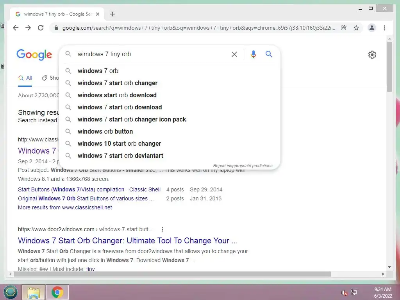400x300 pixels.
Task: View site security padlock info
Action: pos(56,28)
